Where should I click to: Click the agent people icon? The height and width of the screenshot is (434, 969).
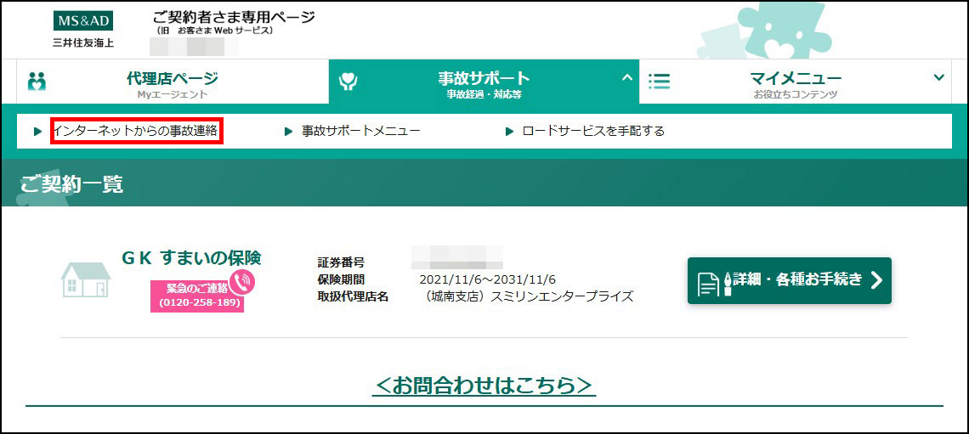click(37, 82)
